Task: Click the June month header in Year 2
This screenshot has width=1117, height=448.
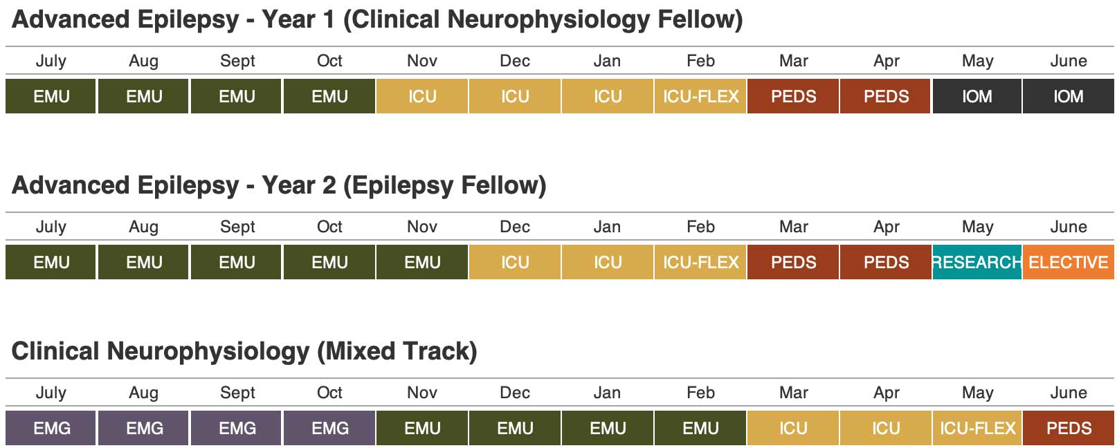Action: [x=1069, y=227]
